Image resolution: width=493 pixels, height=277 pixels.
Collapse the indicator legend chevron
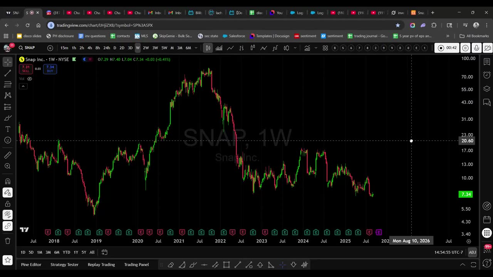23,86
